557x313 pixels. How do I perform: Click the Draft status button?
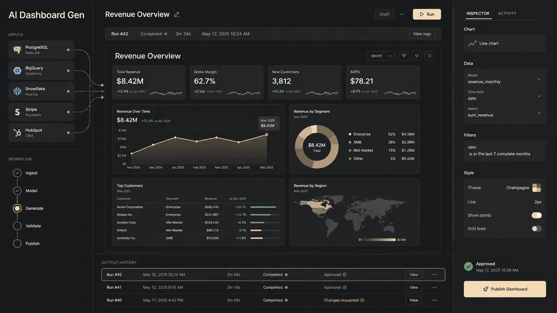(x=384, y=14)
